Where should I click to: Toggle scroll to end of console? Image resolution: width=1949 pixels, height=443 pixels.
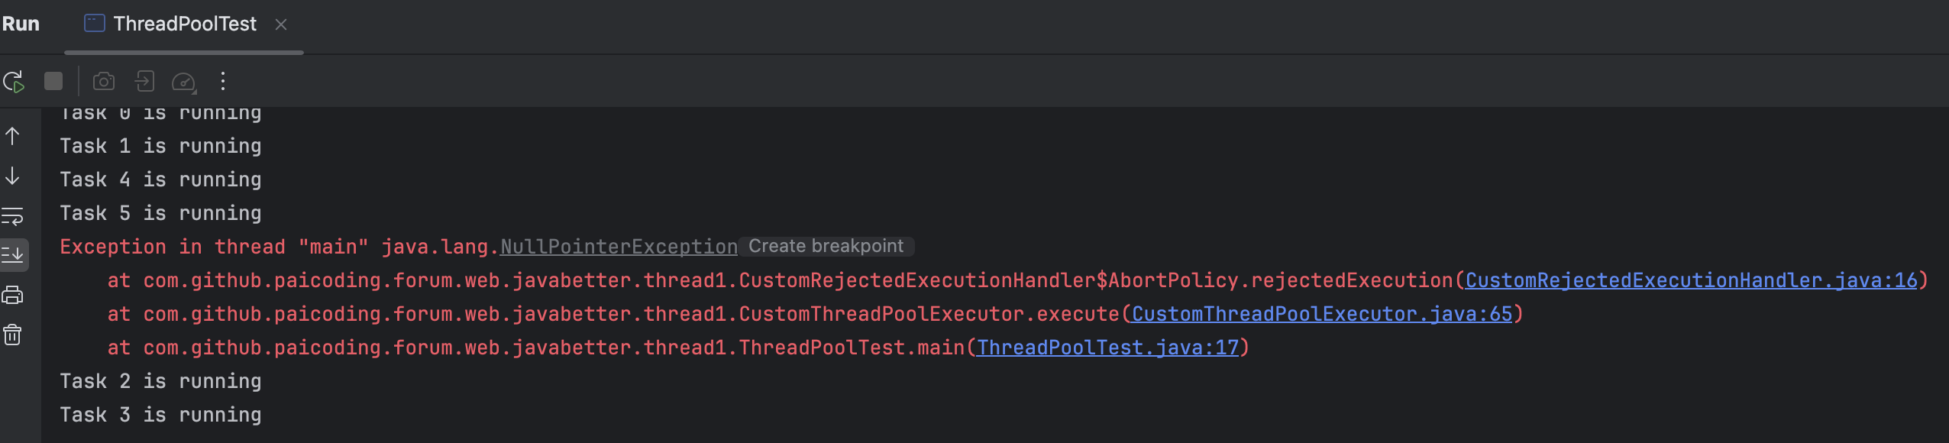click(13, 255)
